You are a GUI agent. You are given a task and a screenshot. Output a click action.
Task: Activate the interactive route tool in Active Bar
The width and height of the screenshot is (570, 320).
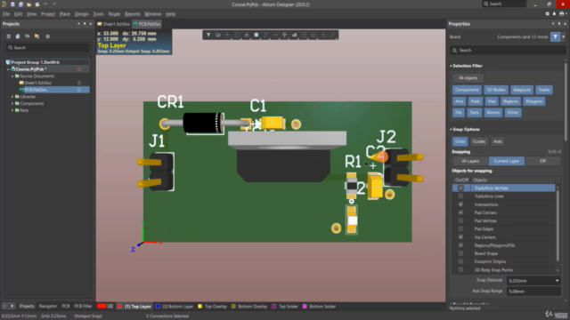tap(265, 35)
